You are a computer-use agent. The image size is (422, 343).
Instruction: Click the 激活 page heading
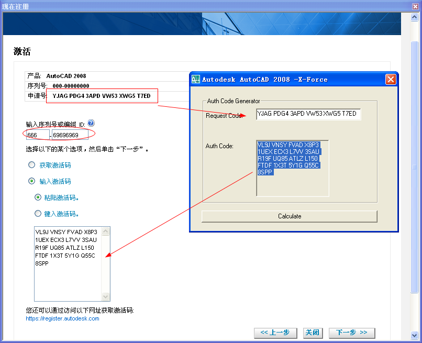(x=22, y=51)
